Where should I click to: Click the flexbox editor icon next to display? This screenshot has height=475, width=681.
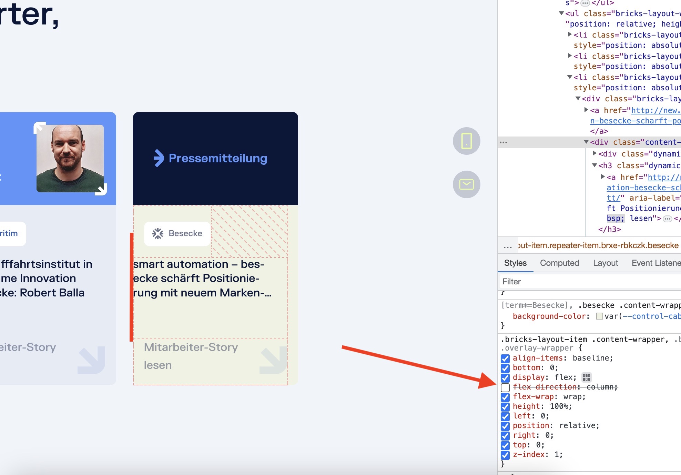click(586, 377)
